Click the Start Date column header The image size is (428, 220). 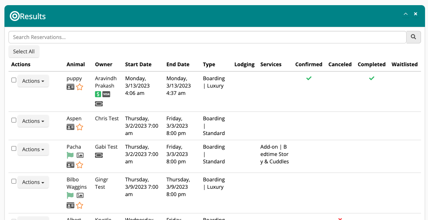click(138, 64)
